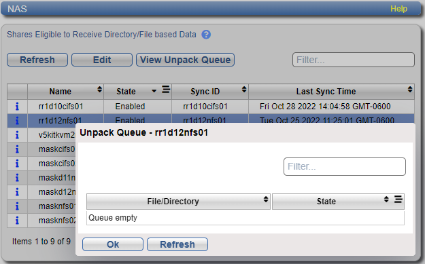Sort queue by File/Directory arrows
The height and width of the screenshot is (264, 425).
coord(266,200)
